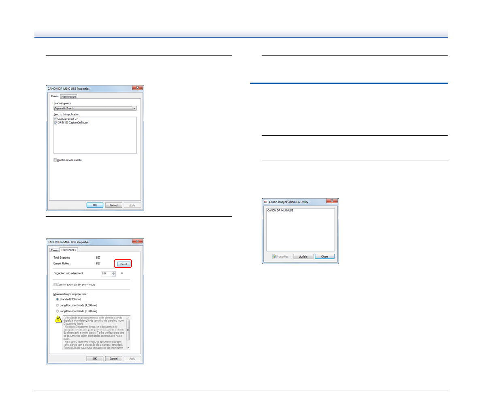Image resolution: width=482 pixels, height=413 pixels.
Task: Switch to Maintenance tab in the Events dialog
Action: 68,97
